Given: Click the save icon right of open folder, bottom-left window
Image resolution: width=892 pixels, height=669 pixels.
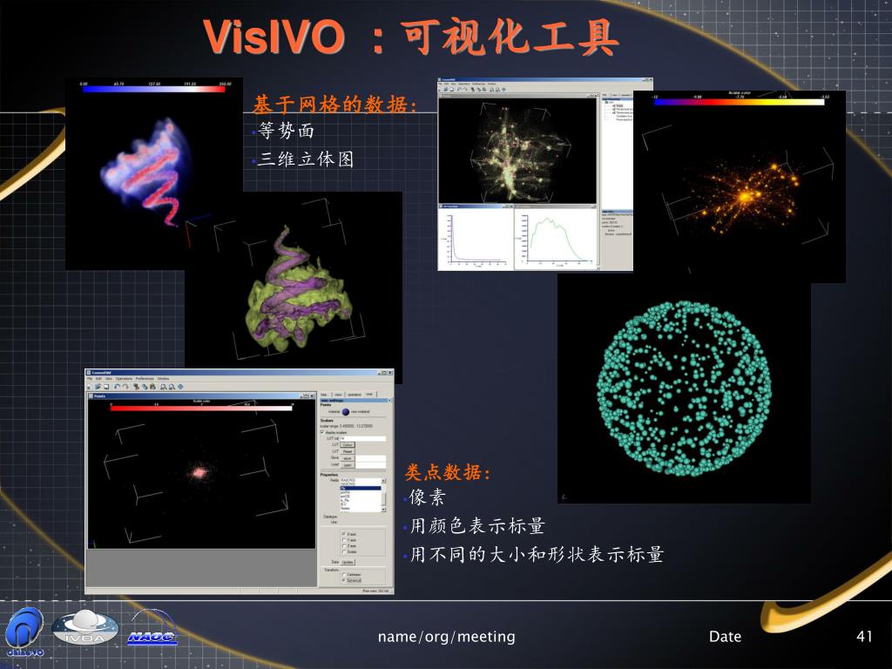Looking at the screenshot, I should pos(106,387).
